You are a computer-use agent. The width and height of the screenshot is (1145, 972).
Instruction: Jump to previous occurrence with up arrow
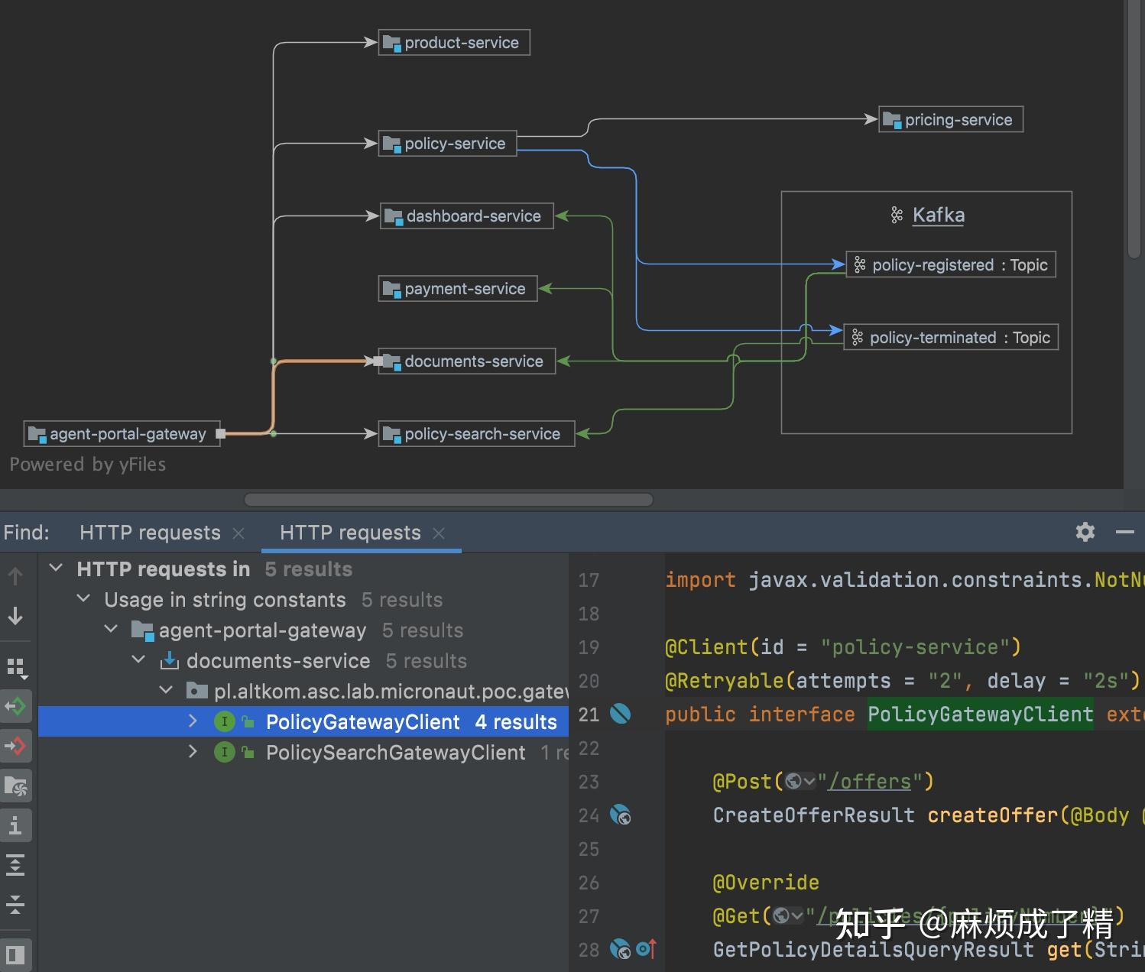[17, 575]
